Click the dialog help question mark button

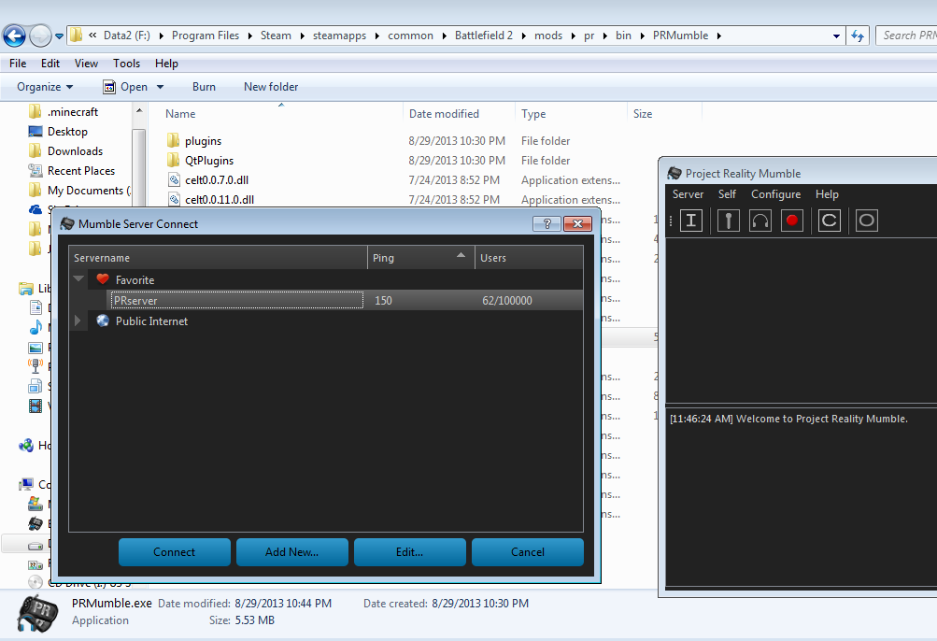tap(547, 223)
